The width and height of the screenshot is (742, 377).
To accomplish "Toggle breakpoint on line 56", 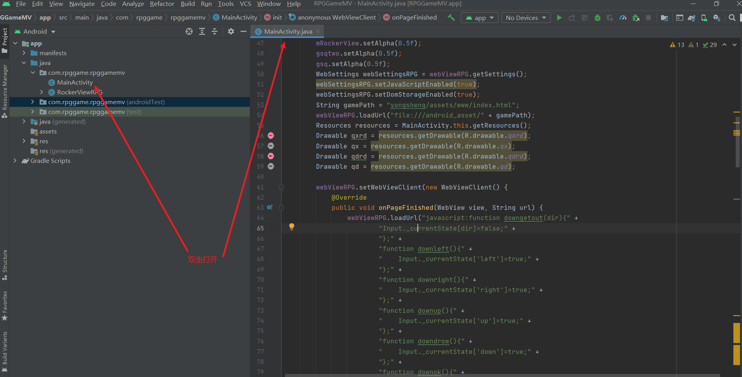I will [x=271, y=135].
